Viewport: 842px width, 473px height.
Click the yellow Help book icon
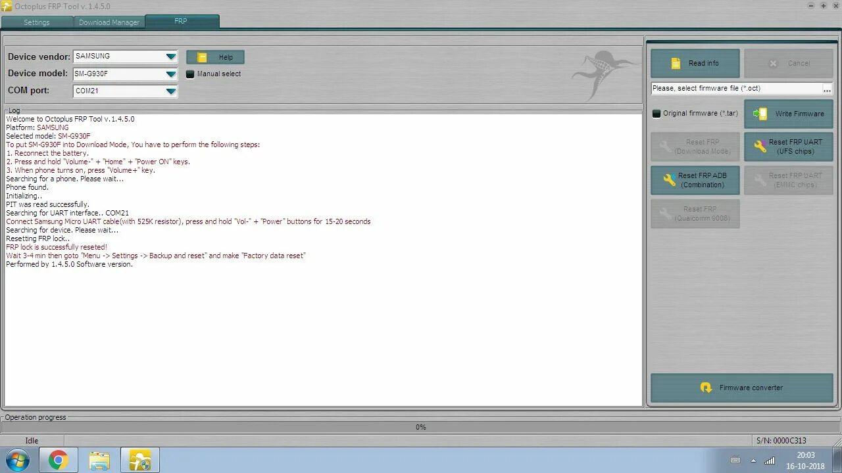click(x=203, y=57)
